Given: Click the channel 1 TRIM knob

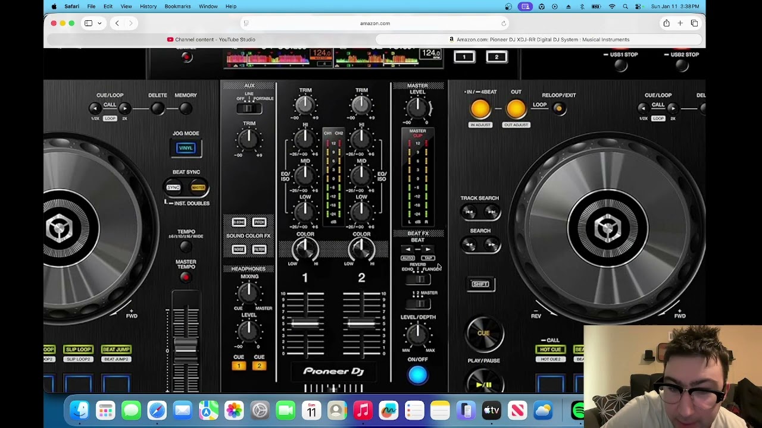Looking at the screenshot, I should (305, 106).
